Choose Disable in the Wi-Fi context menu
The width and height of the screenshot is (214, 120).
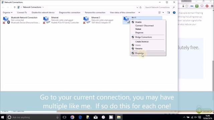click(138, 22)
